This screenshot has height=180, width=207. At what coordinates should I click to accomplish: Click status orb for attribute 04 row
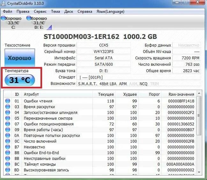[x=8, y=112]
